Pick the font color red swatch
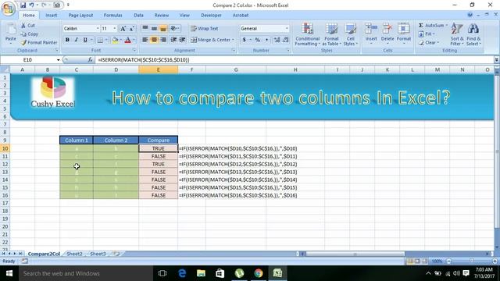The height and width of the screenshot is (281, 500). pyautogui.click(x=128, y=40)
